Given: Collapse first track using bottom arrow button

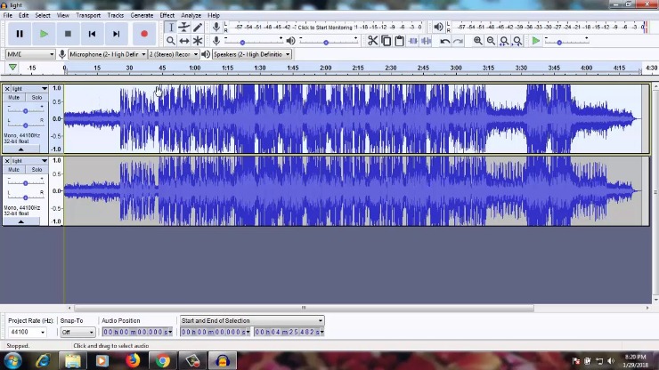Looking at the screenshot, I should click(21, 149).
